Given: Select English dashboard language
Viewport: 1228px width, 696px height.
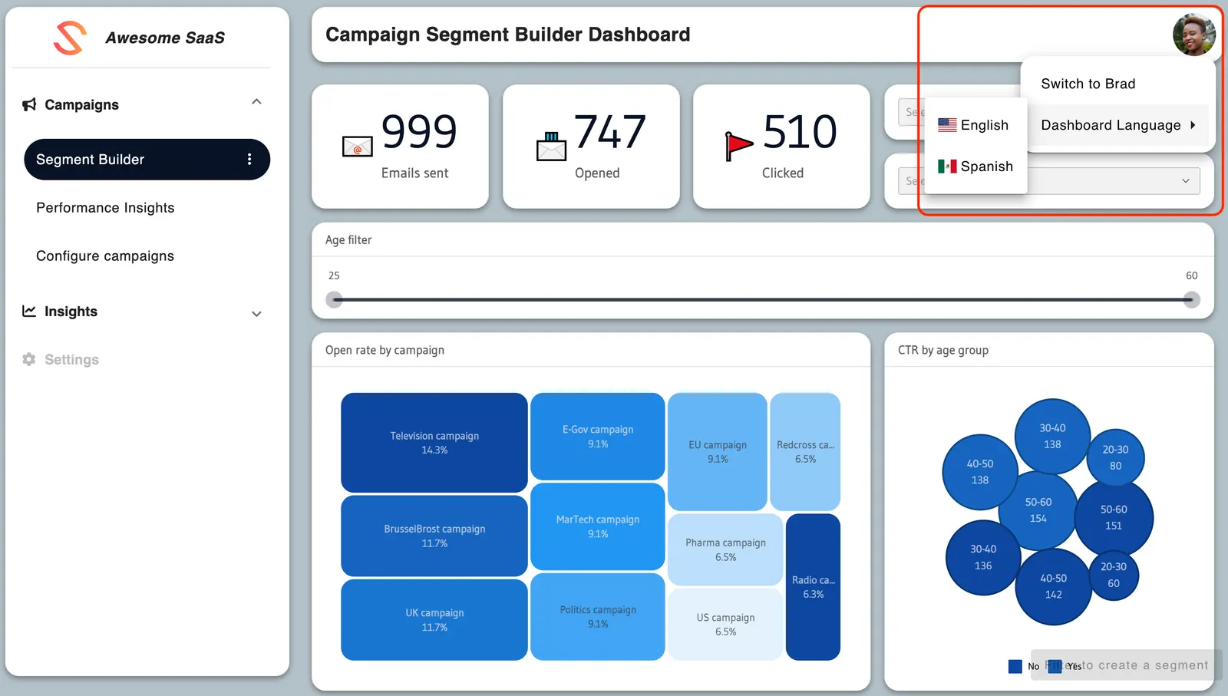Looking at the screenshot, I should click(x=974, y=125).
